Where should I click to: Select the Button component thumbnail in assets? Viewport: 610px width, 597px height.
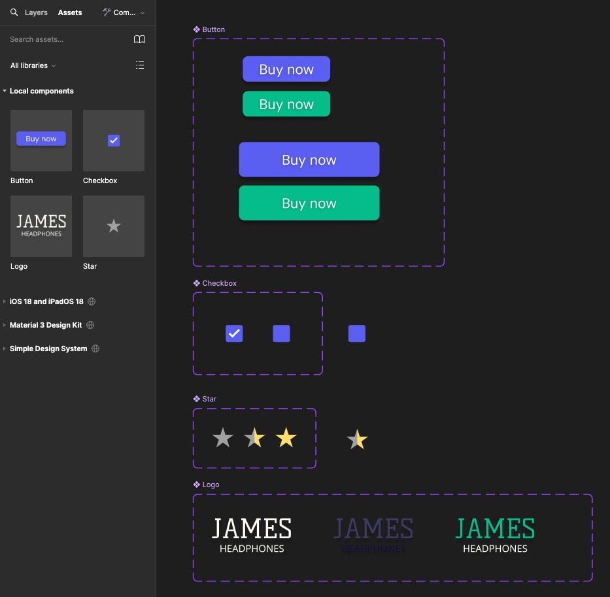(x=41, y=141)
